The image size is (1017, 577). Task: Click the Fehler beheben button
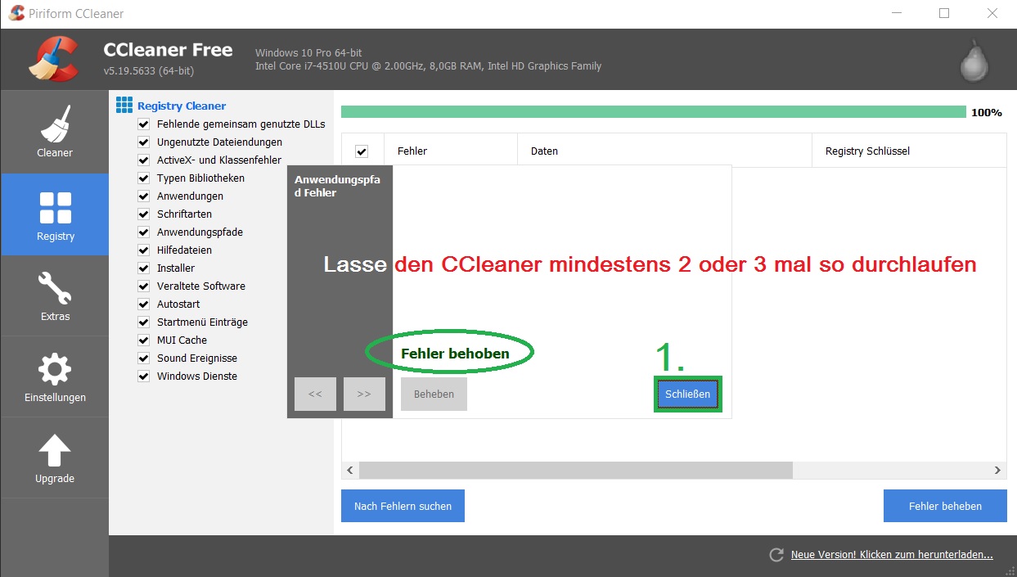(945, 506)
